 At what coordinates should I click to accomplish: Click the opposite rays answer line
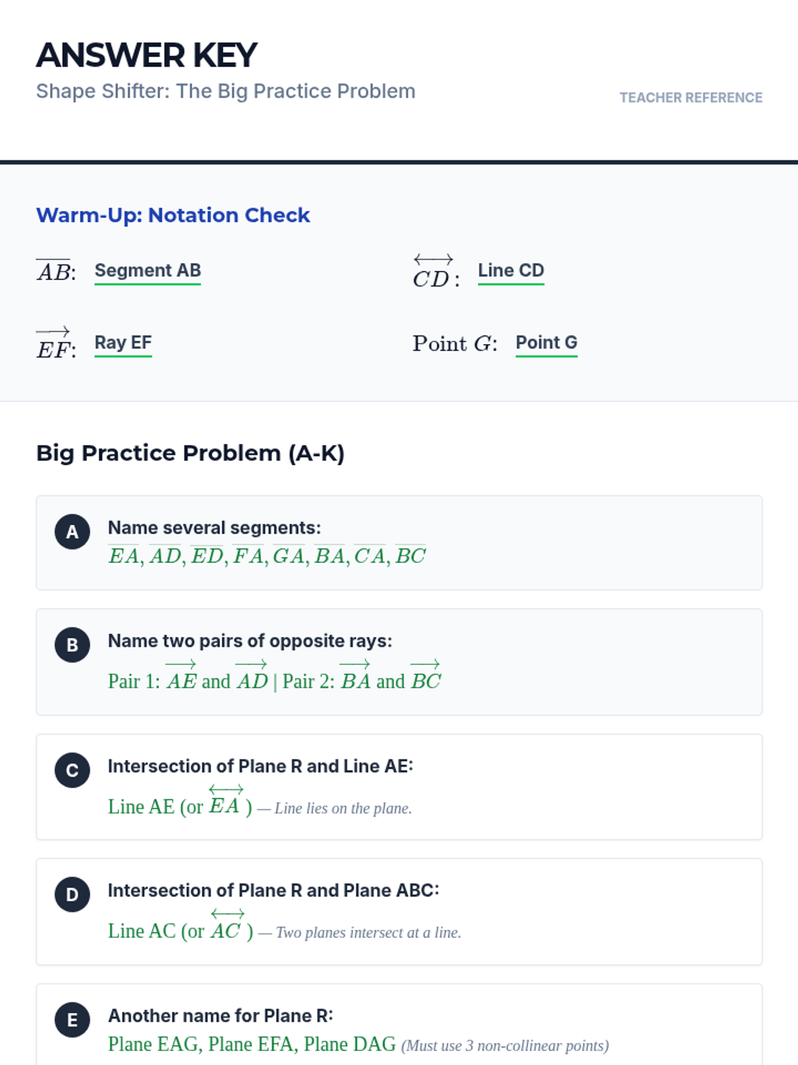coord(274,680)
